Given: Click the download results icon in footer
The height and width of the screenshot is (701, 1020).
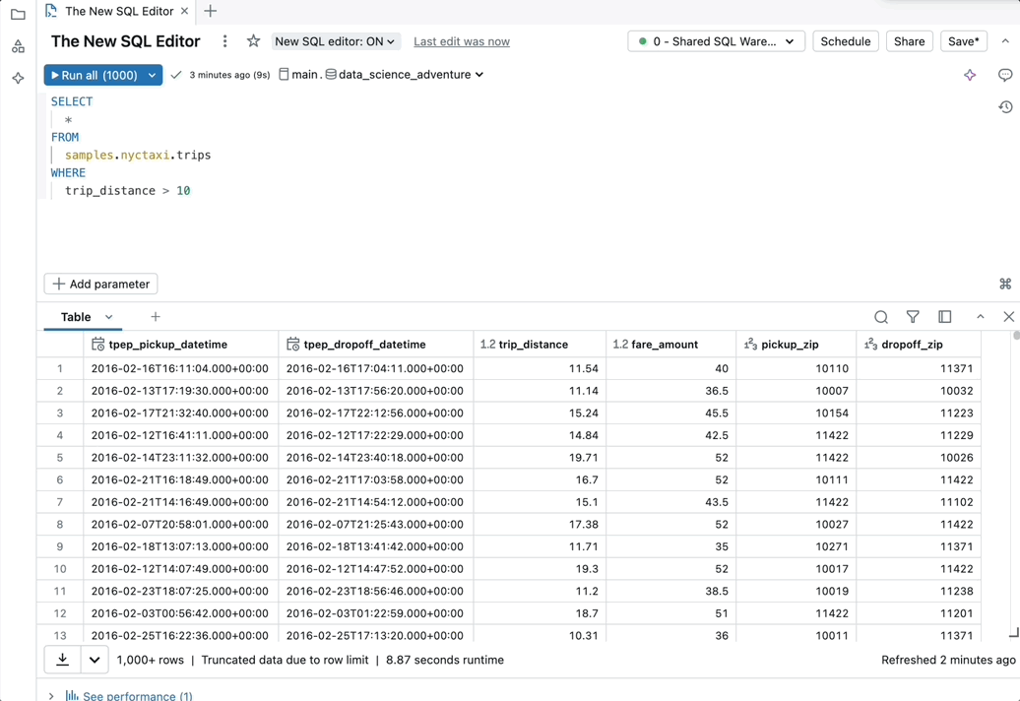Looking at the screenshot, I should [62, 660].
